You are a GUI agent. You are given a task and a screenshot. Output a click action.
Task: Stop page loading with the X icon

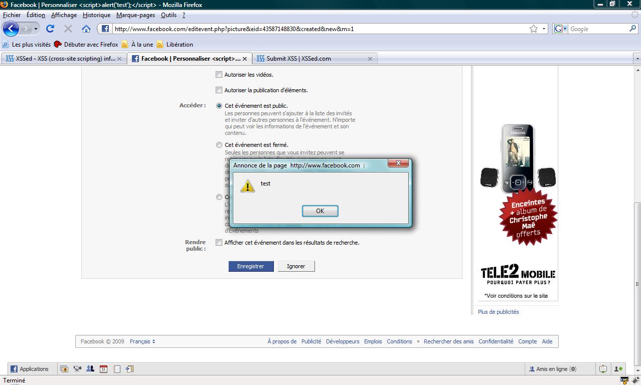point(68,29)
